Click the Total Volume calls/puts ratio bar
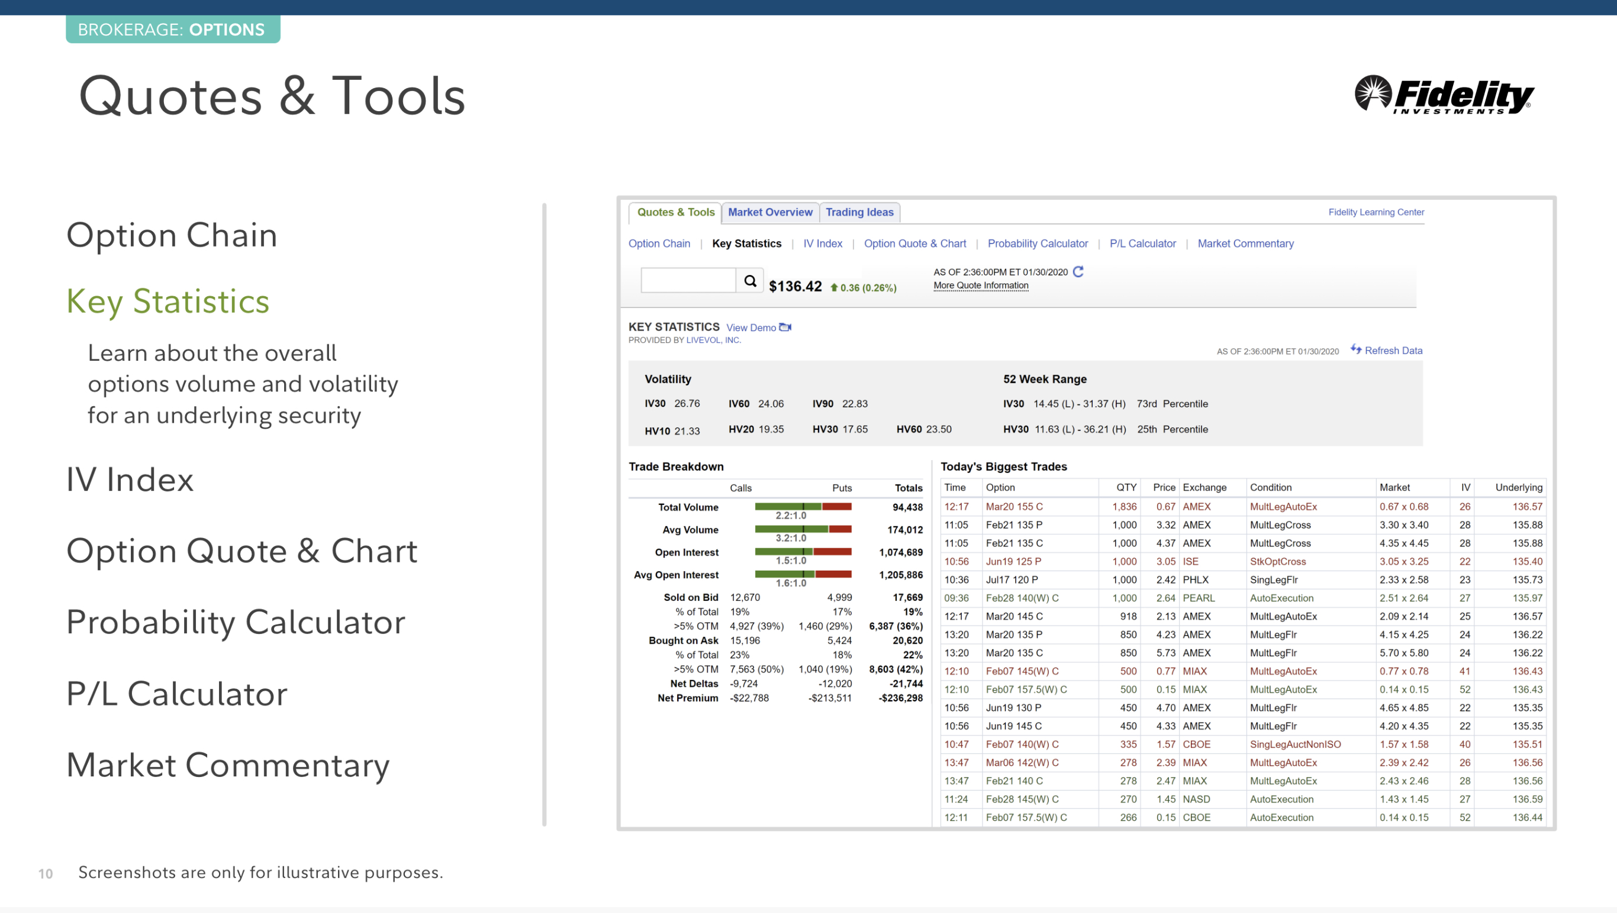This screenshot has height=913, width=1617. coord(803,507)
